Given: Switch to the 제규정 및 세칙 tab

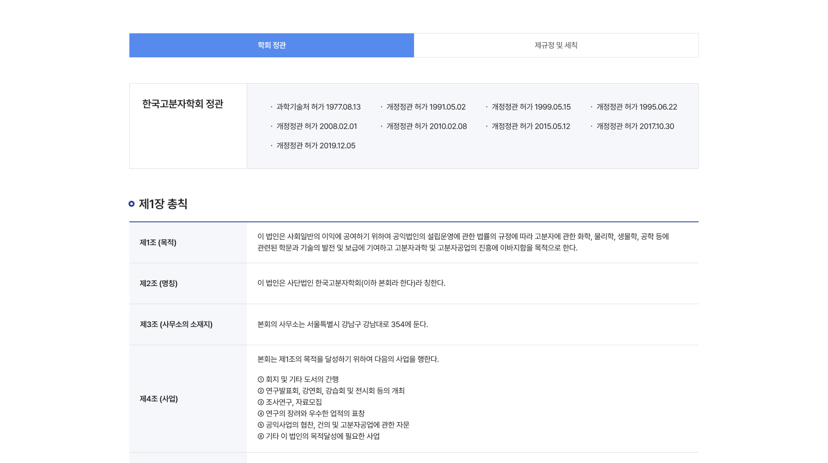Looking at the screenshot, I should (556, 45).
